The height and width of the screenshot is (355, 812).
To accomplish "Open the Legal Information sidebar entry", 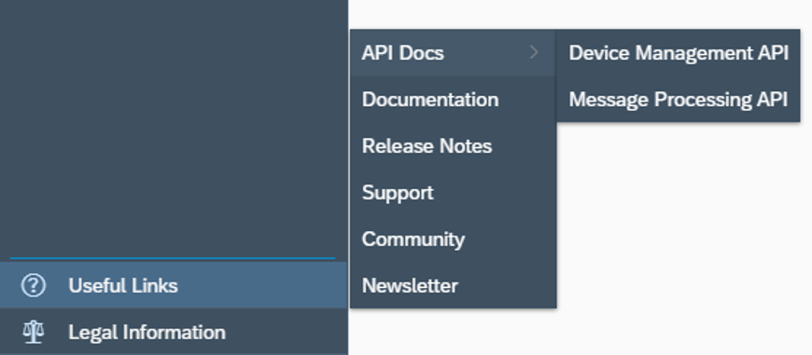I will [x=174, y=332].
